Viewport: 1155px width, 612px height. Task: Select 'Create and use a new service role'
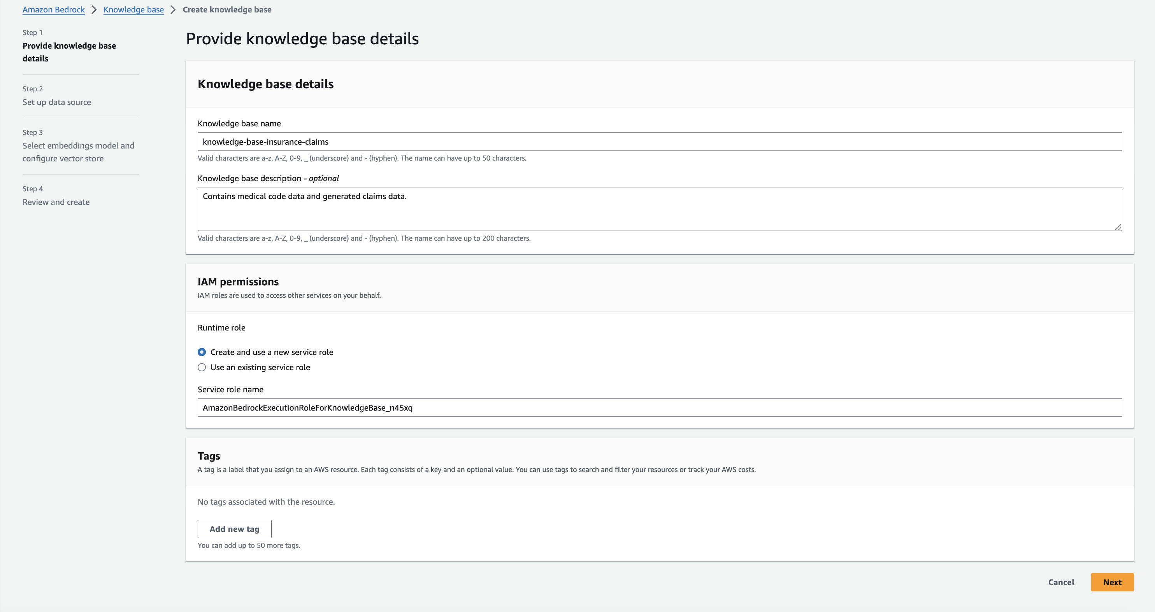coord(202,352)
